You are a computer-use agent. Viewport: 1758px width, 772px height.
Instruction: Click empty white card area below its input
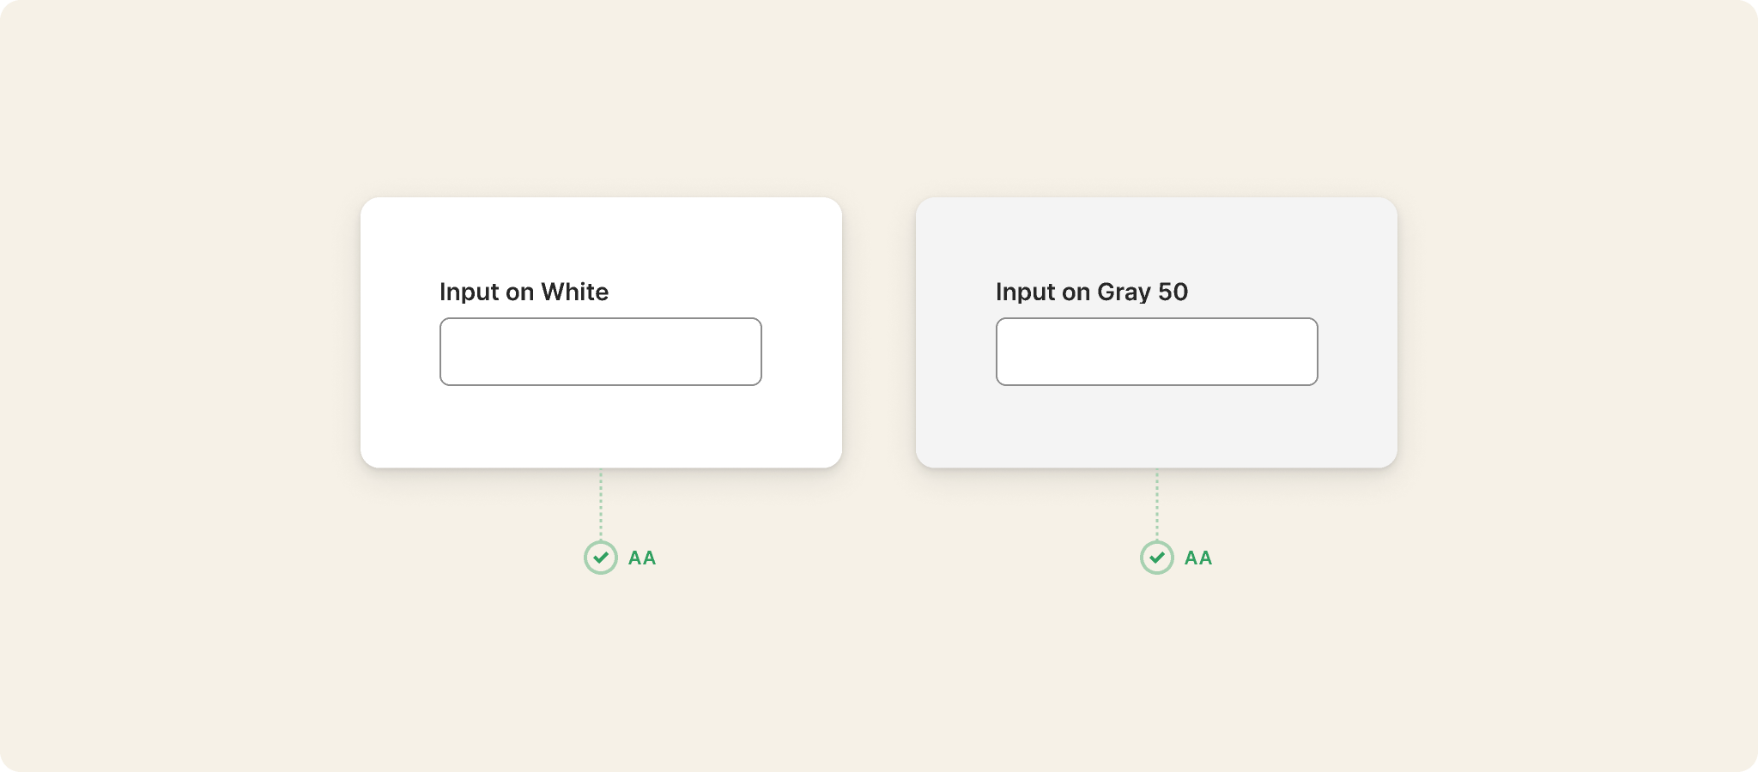(x=601, y=426)
